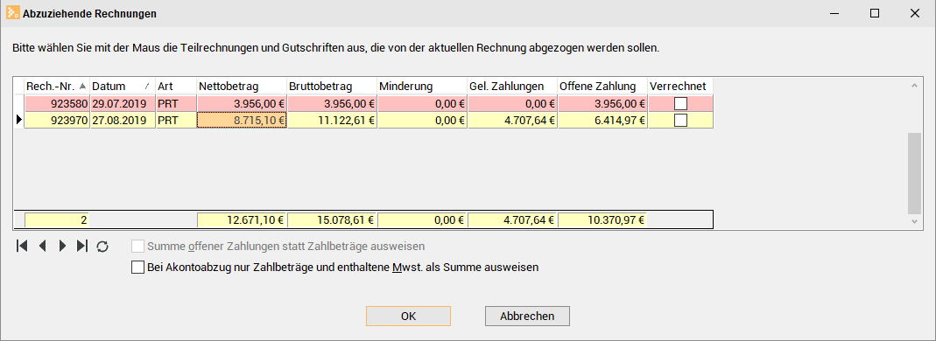Click scroll down arrow of table
Image resolution: width=936 pixels, height=341 pixels.
click(x=914, y=221)
